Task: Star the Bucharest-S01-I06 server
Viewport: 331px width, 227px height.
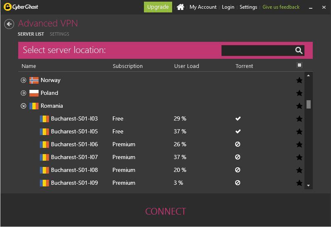Action: tap(299, 145)
